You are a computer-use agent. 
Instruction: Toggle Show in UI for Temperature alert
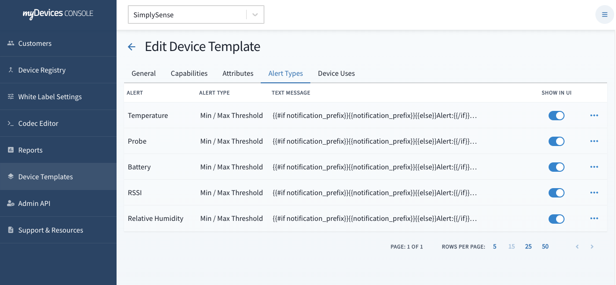coord(556,116)
